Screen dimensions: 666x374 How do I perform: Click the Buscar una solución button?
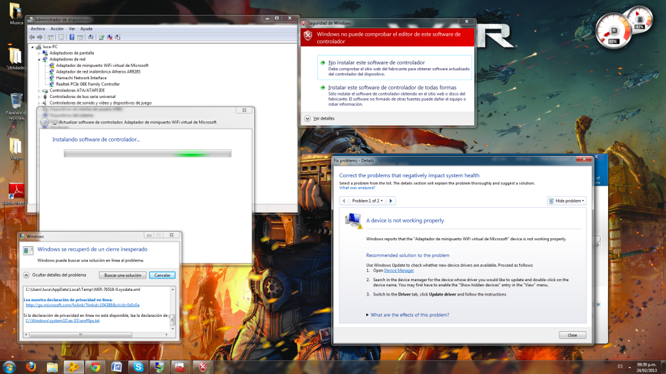123,275
